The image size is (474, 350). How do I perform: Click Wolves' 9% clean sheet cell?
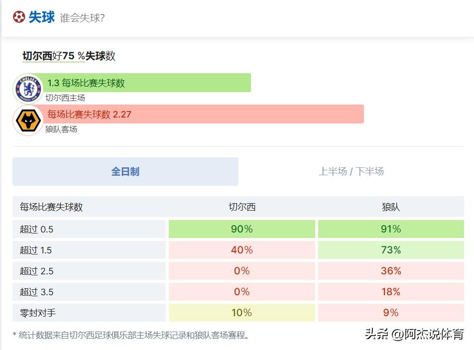[x=391, y=313]
